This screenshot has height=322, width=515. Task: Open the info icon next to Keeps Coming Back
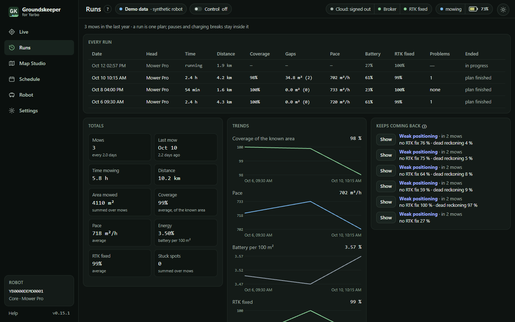point(425,126)
